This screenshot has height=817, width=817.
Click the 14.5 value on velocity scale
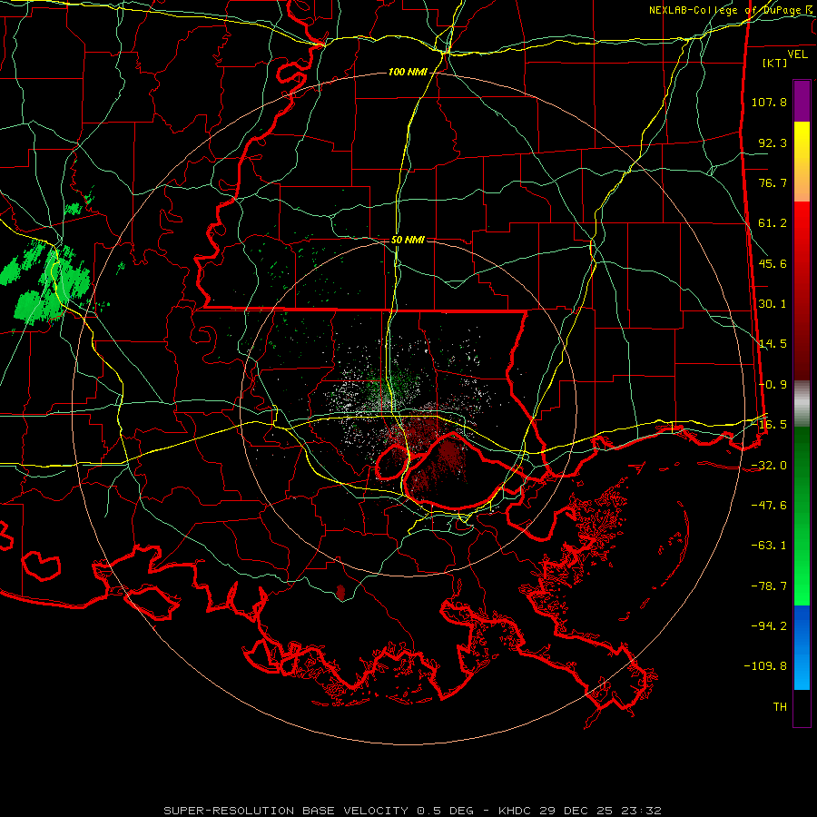(x=773, y=344)
